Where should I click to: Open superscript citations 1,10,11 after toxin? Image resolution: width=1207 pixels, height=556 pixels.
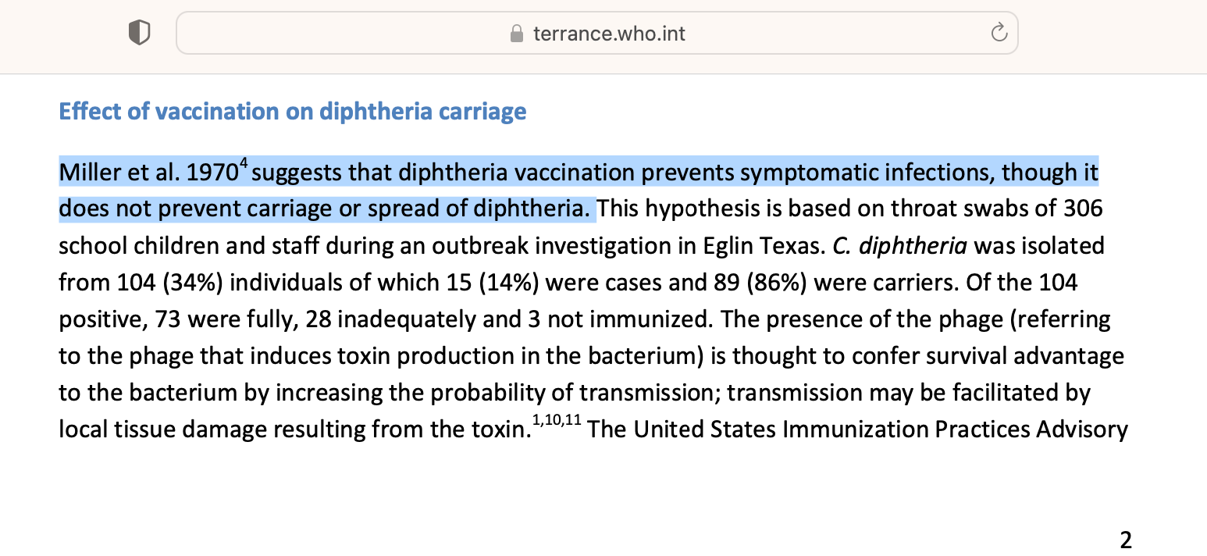click(x=557, y=422)
